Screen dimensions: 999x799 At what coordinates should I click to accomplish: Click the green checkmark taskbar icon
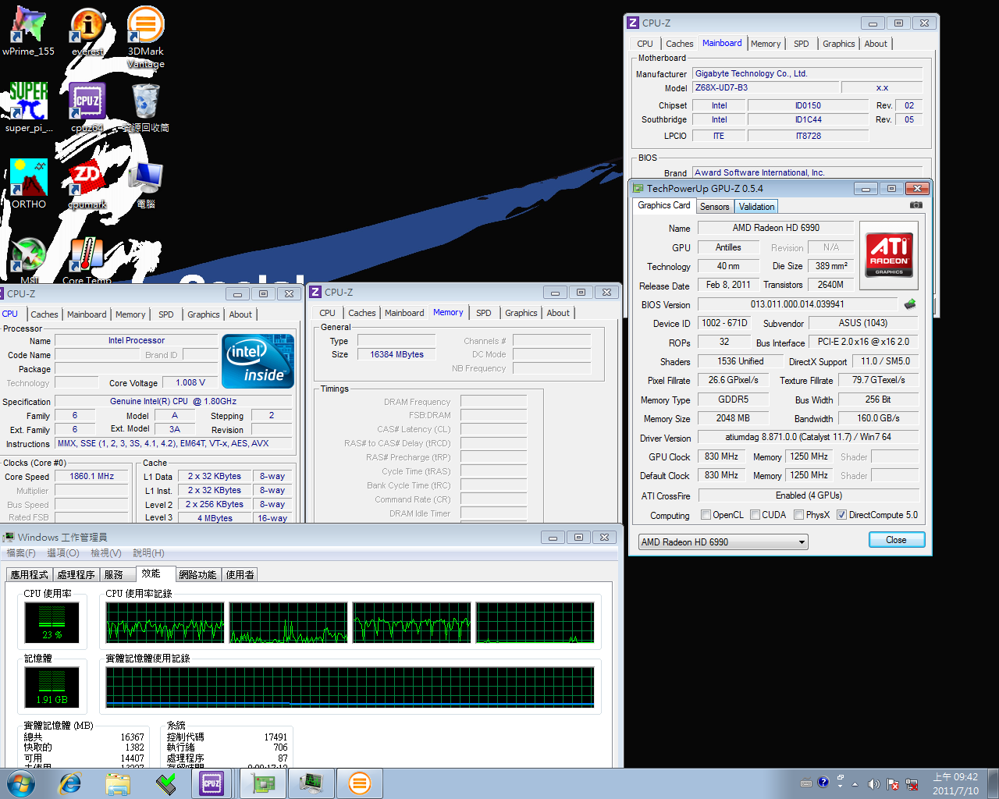pyautogui.click(x=165, y=783)
